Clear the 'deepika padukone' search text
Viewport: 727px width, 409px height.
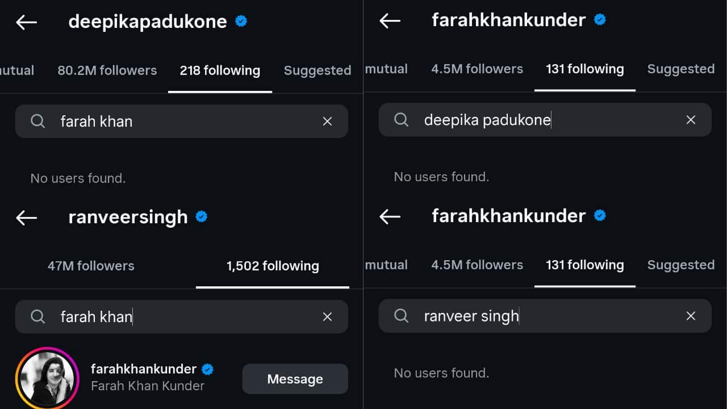click(x=691, y=120)
